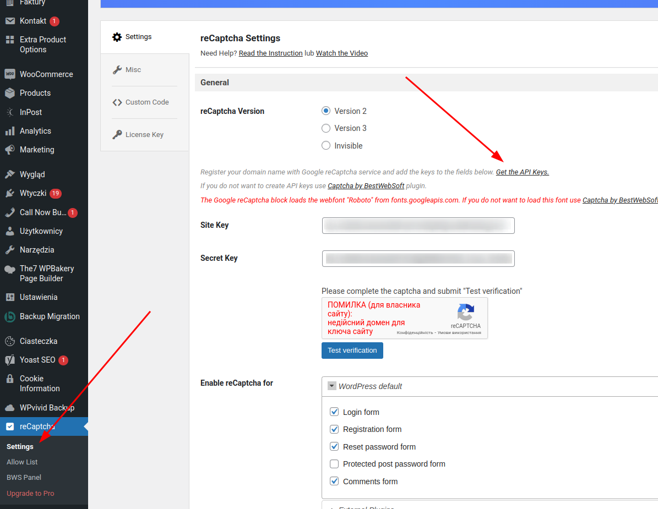Open Captcha by BestWebSoft link in grey note
The height and width of the screenshot is (509, 658).
[x=366, y=186]
